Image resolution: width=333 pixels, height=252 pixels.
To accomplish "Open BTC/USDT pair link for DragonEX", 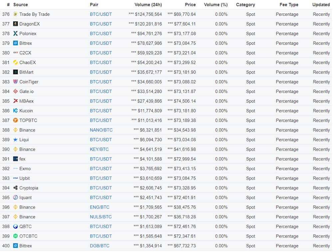I will 101,24.
